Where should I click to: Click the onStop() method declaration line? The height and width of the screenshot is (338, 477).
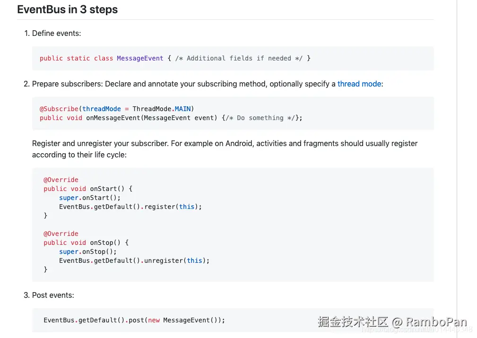[86, 243]
